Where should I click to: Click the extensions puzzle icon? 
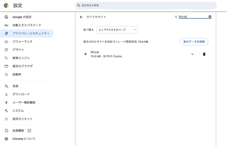(x=6, y=131)
